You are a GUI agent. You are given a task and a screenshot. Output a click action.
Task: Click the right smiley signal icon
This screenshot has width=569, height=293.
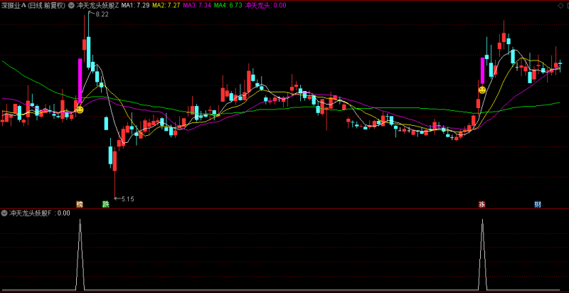click(482, 90)
